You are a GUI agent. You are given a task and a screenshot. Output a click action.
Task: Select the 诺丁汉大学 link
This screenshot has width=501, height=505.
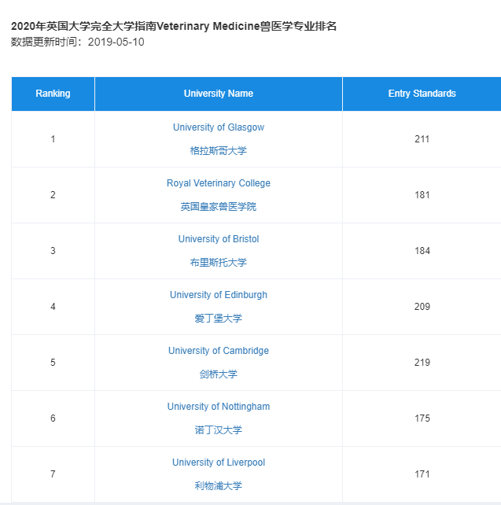[218, 430]
